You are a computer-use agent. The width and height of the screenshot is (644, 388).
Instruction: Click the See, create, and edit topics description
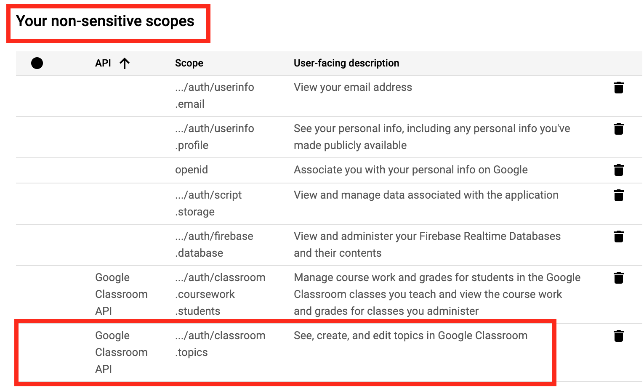410,335
